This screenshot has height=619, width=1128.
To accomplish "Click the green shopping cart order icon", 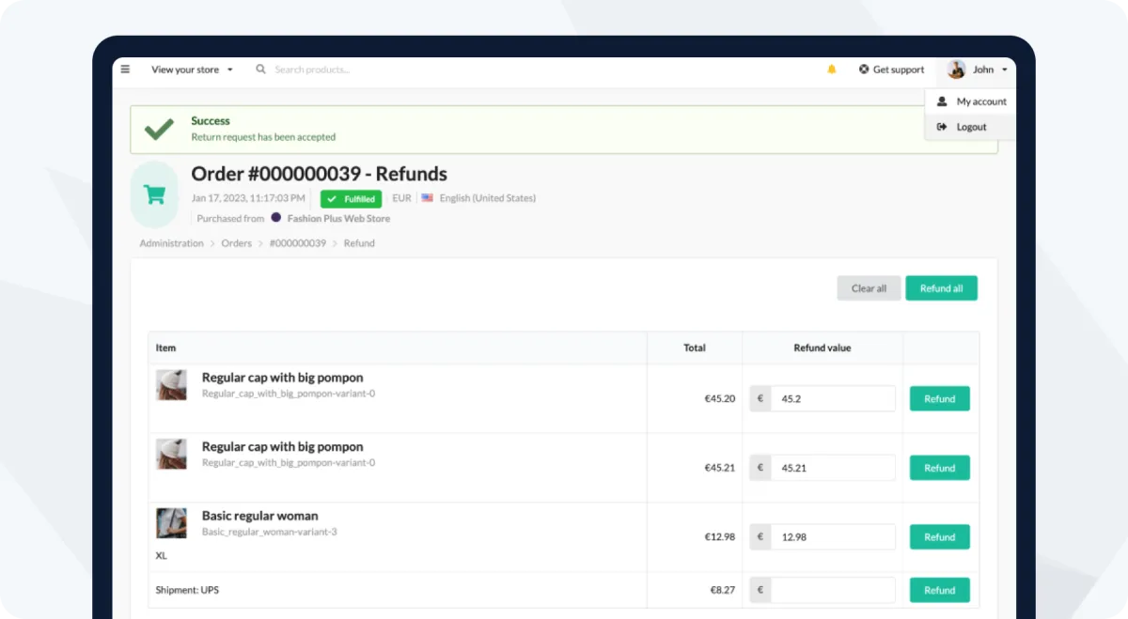I will tap(154, 194).
